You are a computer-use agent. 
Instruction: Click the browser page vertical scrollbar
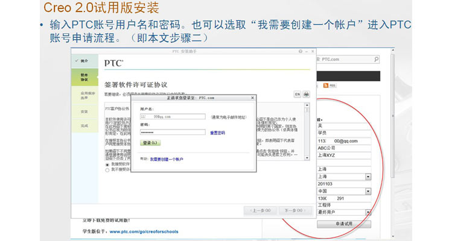point(392,115)
